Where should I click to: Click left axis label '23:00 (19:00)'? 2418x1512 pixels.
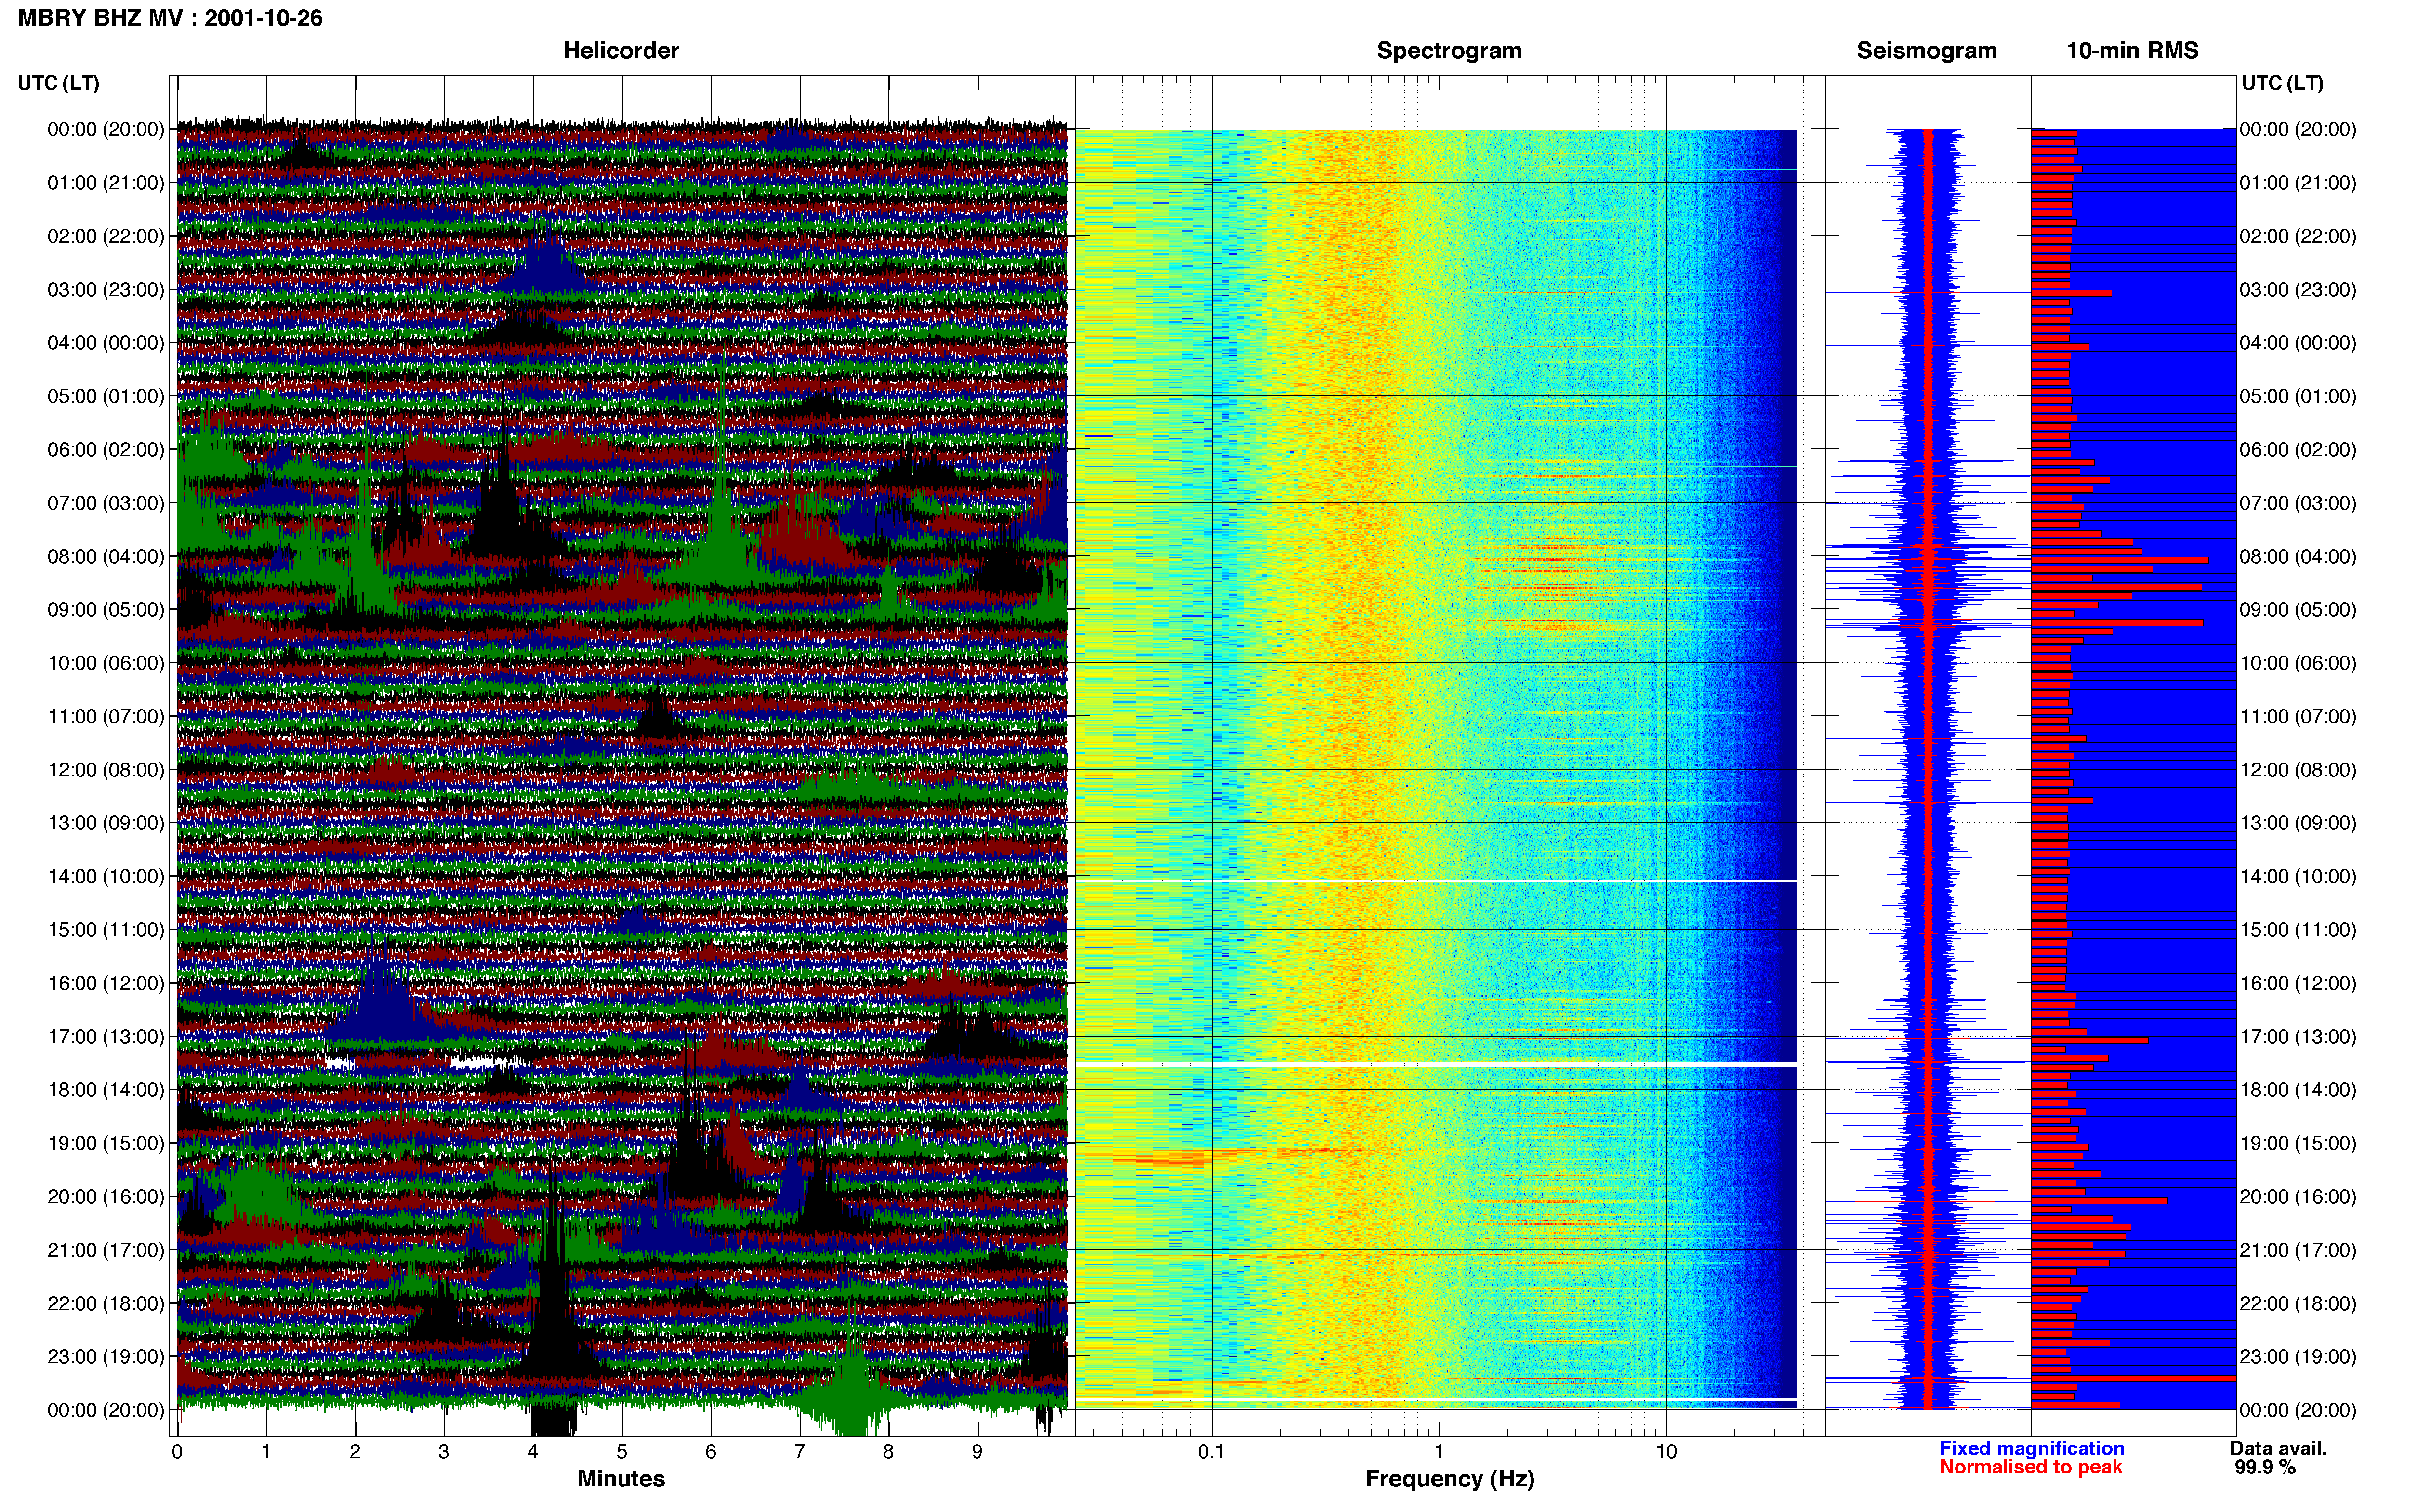[106, 1357]
